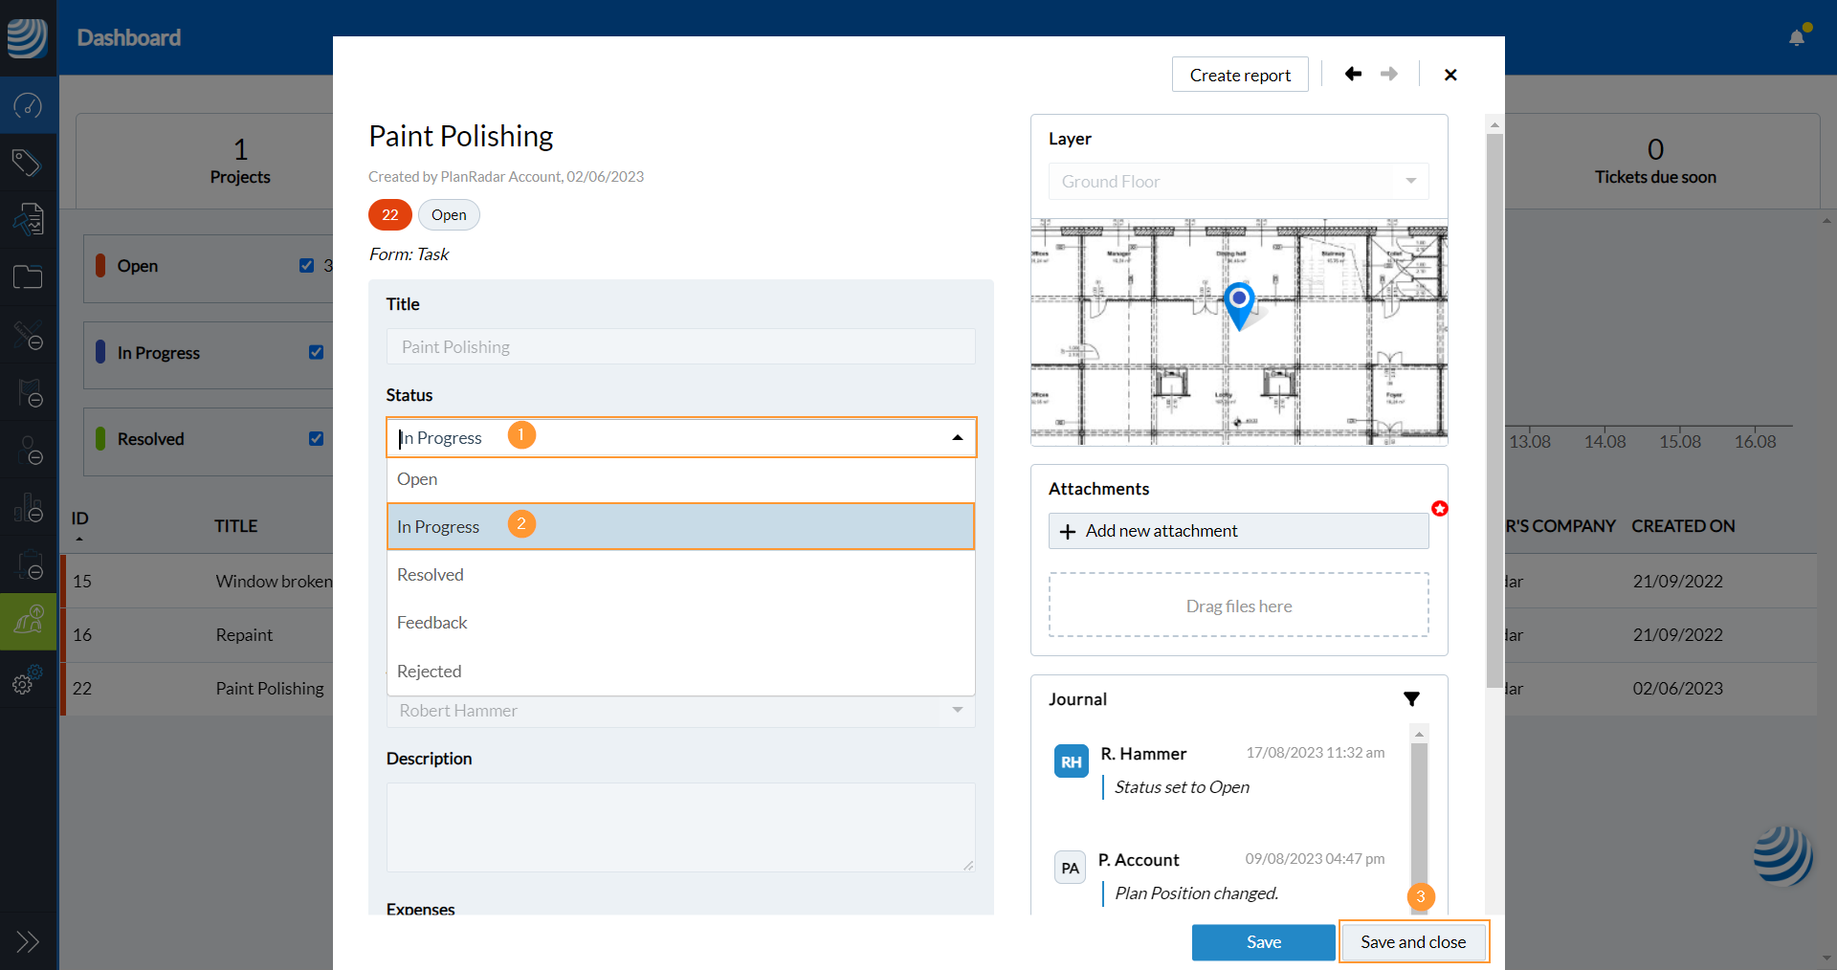Click inside the Description text area
This screenshot has width=1837, height=970.
[x=680, y=827]
